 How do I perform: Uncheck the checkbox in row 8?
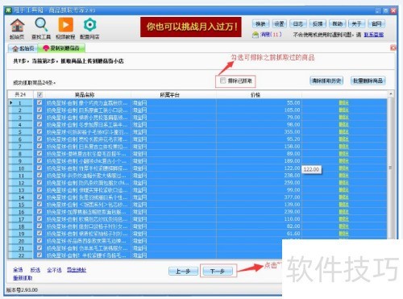pos(39,153)
